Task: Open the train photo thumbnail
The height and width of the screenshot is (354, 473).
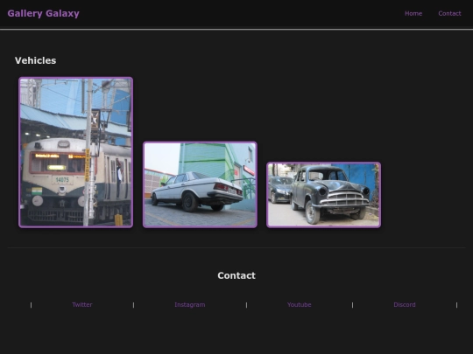Action: [75, 152]
